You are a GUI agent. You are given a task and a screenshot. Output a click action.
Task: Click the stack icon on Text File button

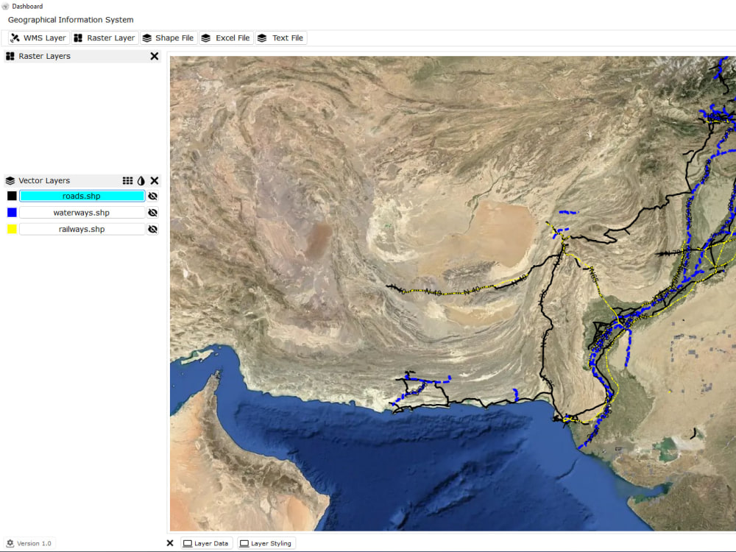tap(262, 38)
